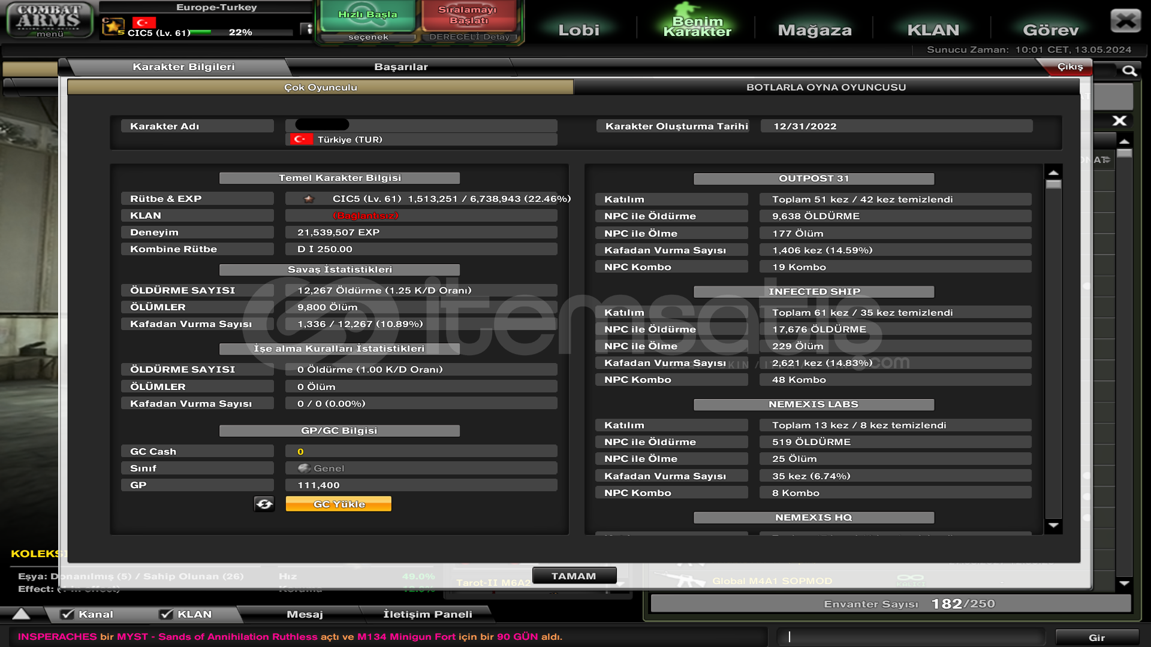This screenshot has height=647, width=1151.
Task: Toggle the Kanal checkbox
Action: [x=67, y=614]
